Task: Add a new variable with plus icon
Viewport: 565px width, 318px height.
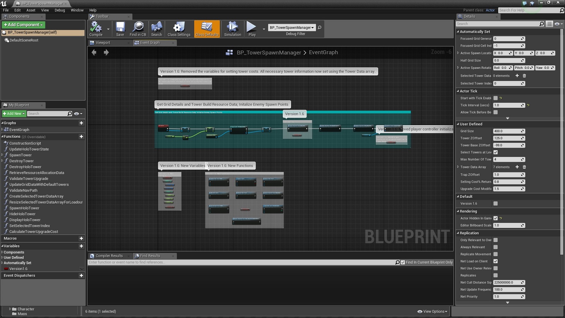Action: [81, 246]
